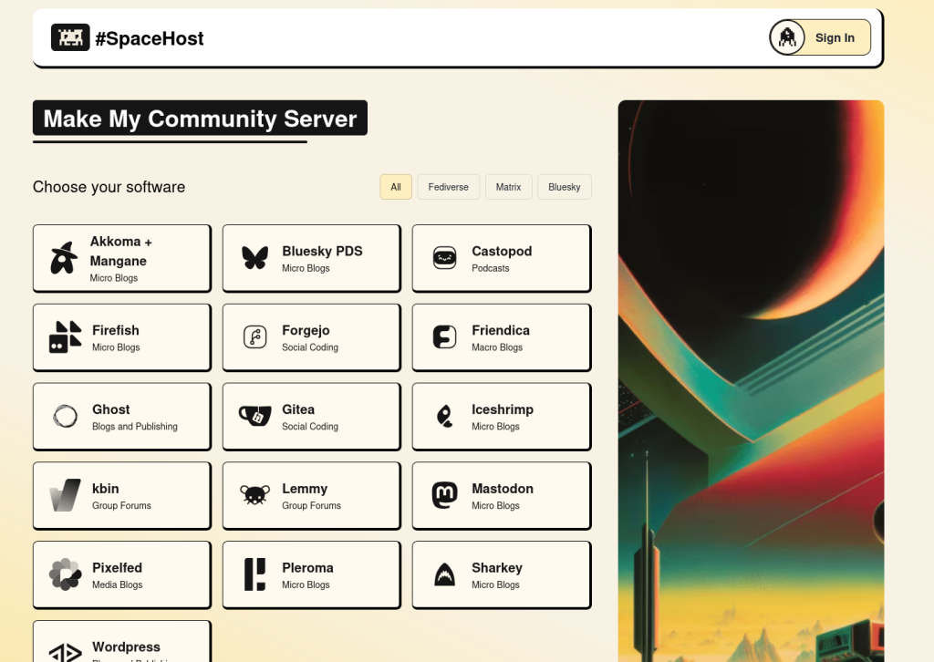
Task: Click Social Coding subtitle under Gitea
Action: click(310, 427)
